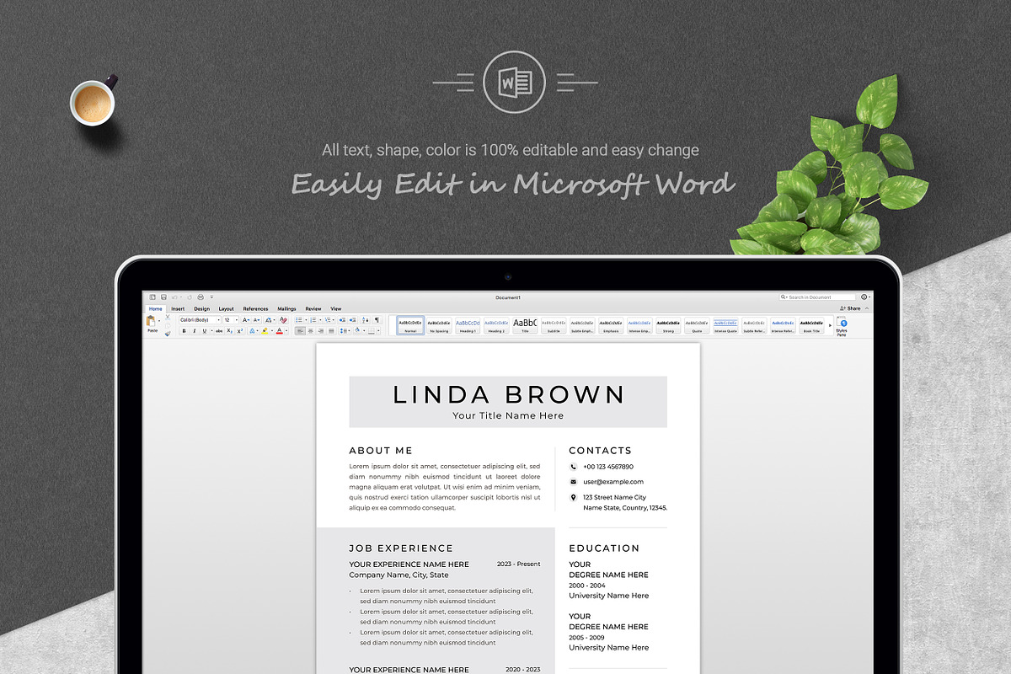Viewport: 1011px width, 674px height.
Task: Open the Paste options dropdown arrow
Action: click(x=159, y=321)
